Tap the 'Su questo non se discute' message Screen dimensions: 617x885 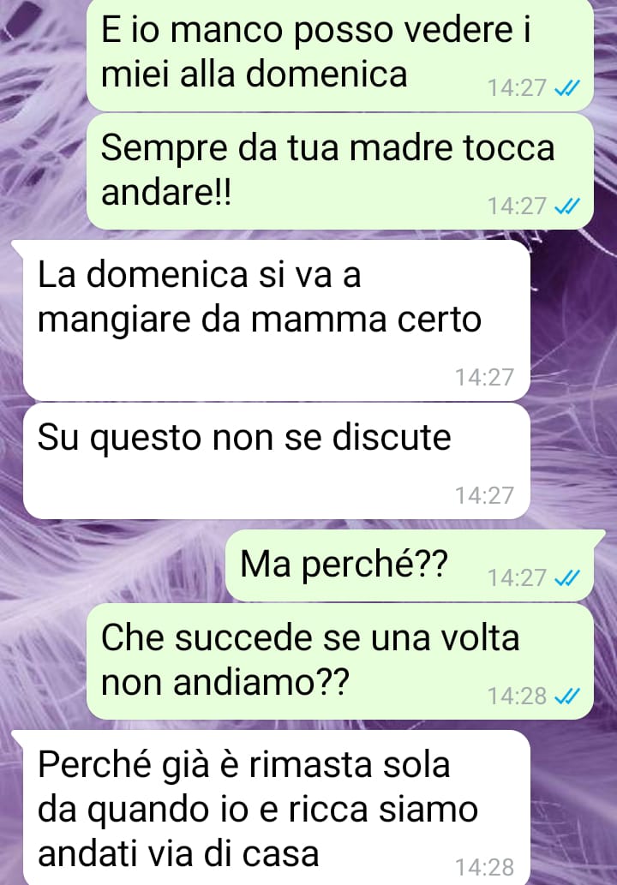[277, 461]
